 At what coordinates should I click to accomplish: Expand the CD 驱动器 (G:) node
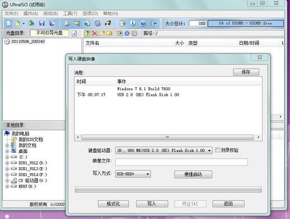7,181
